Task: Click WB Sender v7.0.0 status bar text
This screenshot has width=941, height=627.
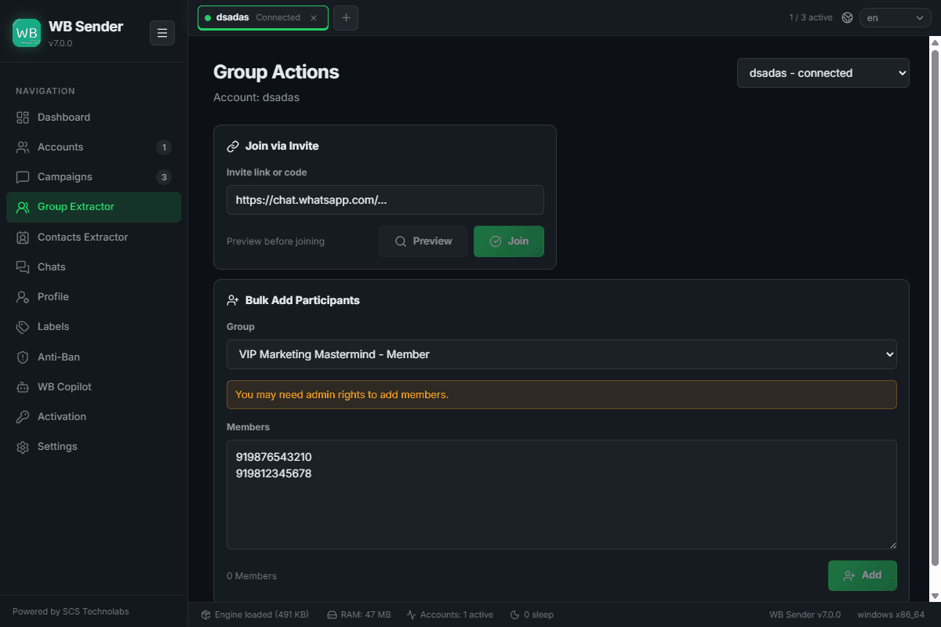Action: 805,614
